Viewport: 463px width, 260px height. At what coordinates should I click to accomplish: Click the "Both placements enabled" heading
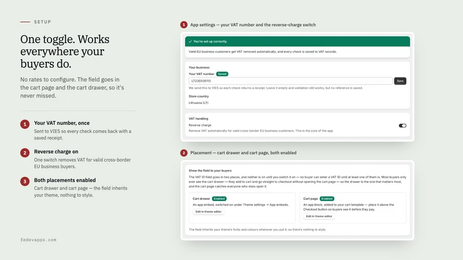point(65,180)
